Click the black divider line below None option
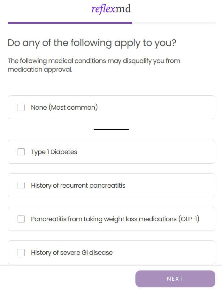The height and width of the screenshot is (289, 222). [111, 129]
